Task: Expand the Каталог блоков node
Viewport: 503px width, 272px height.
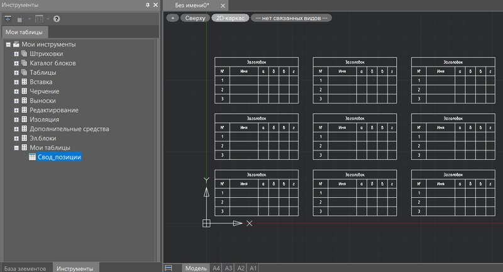Action: (16, 63)
